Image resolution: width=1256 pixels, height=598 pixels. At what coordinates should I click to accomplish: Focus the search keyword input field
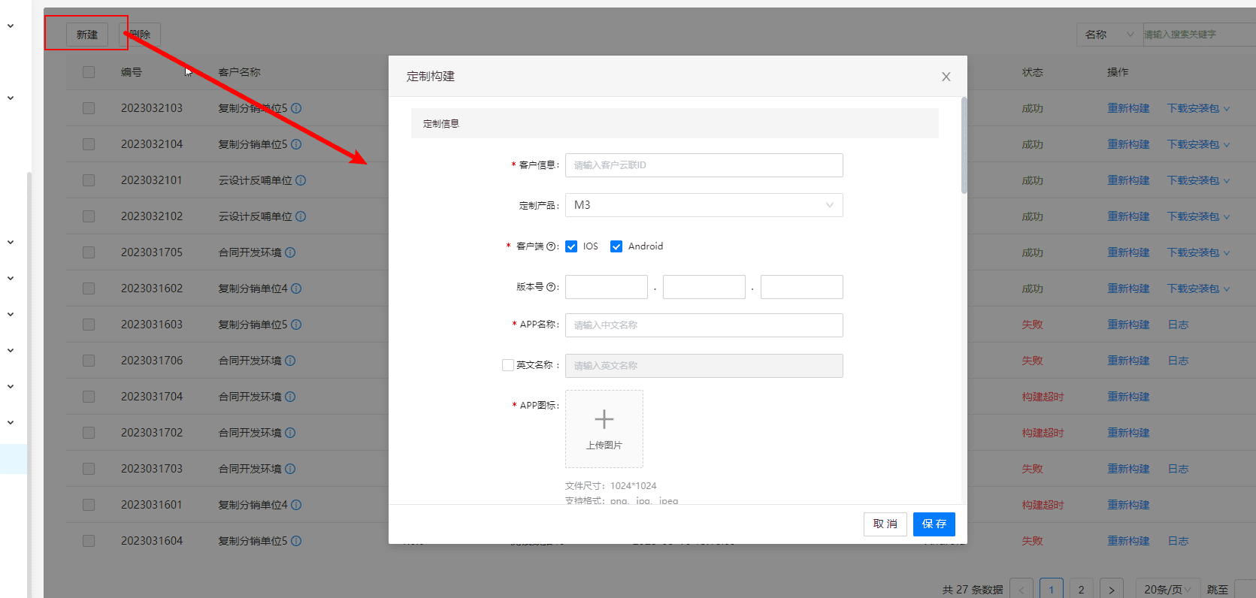click(1200, 35)
